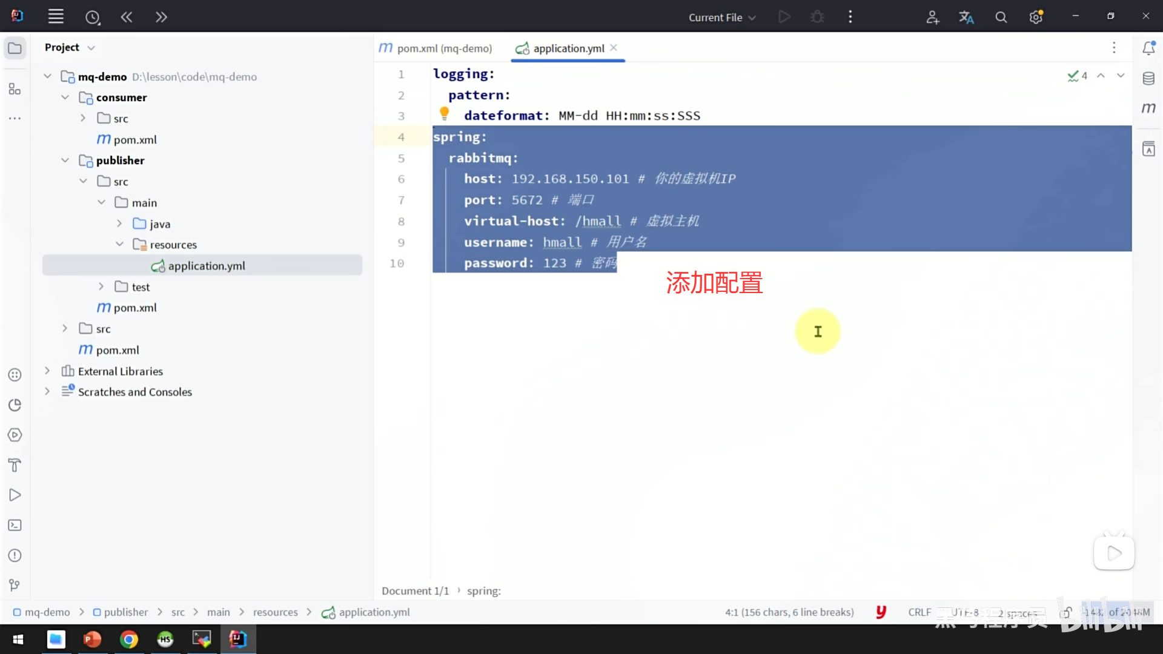This screenshot has height=654, width=1163.
Task: Open the main hamburger menu
Action: [x=56, y=17]
